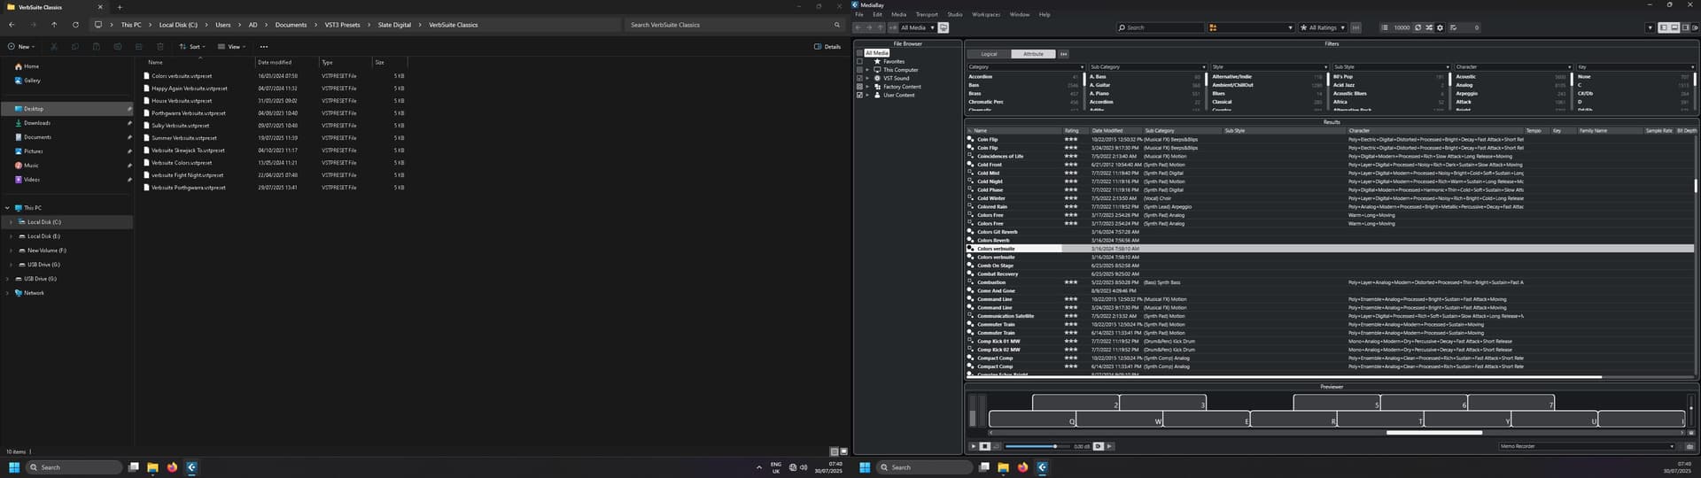Click the Q pad in the Previewer
This screenshot has height=478, width=1701.
[x=1031, y=419]
